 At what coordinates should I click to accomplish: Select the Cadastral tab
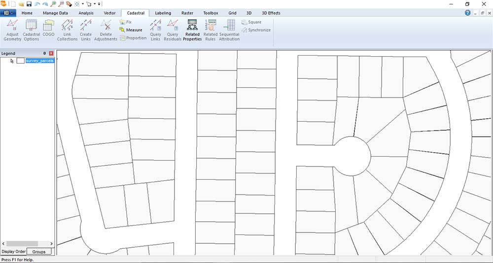click(136, 13)
